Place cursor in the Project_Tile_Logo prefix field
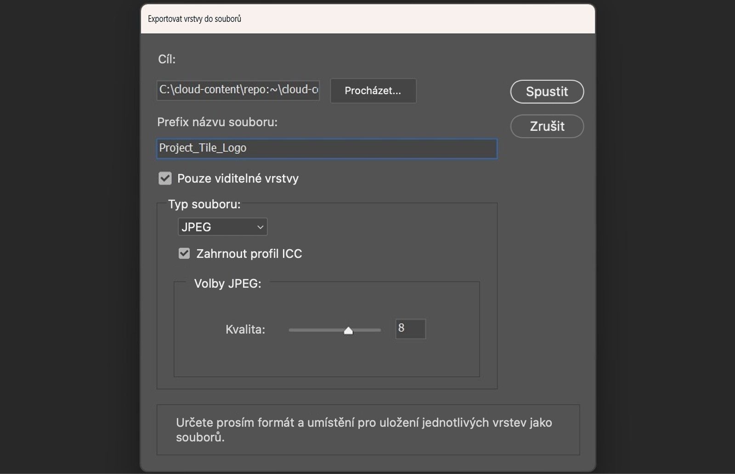The image size is (735, 474). coord(326,148)
